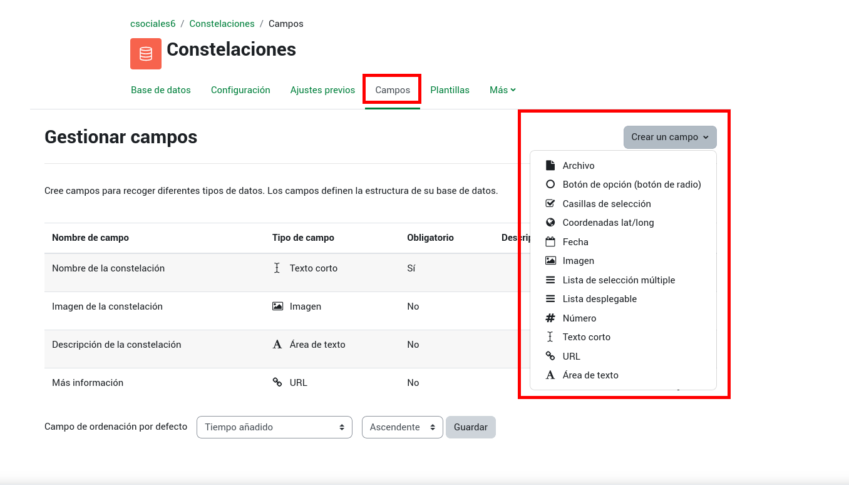
Task: Click the letter A icon beside Área de texto in menu
Action: pos(550,375)
